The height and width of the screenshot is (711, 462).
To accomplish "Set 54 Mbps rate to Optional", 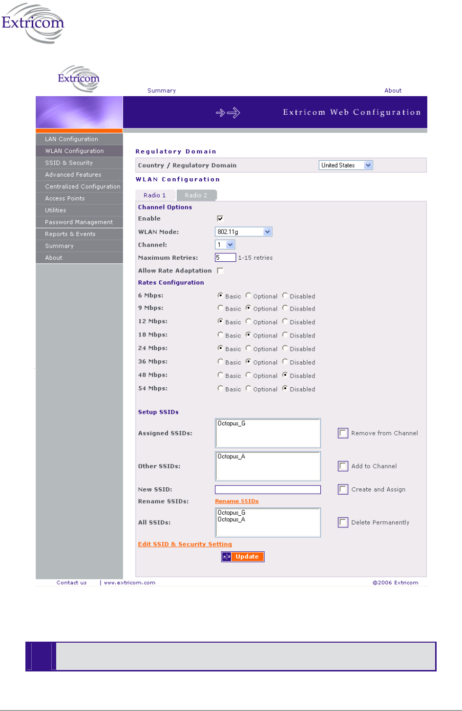I will pos(249,389).
